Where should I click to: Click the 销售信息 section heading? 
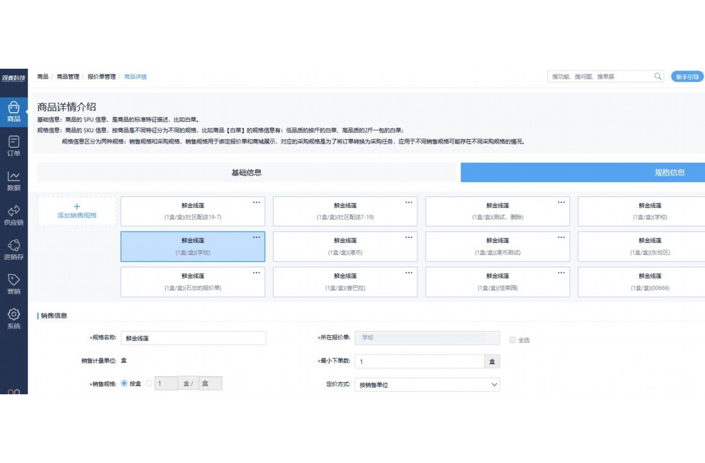click(x=54, y=316)
